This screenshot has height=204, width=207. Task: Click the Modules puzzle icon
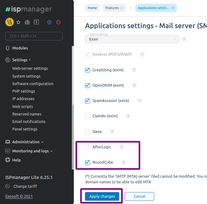(x=8, y=48)
